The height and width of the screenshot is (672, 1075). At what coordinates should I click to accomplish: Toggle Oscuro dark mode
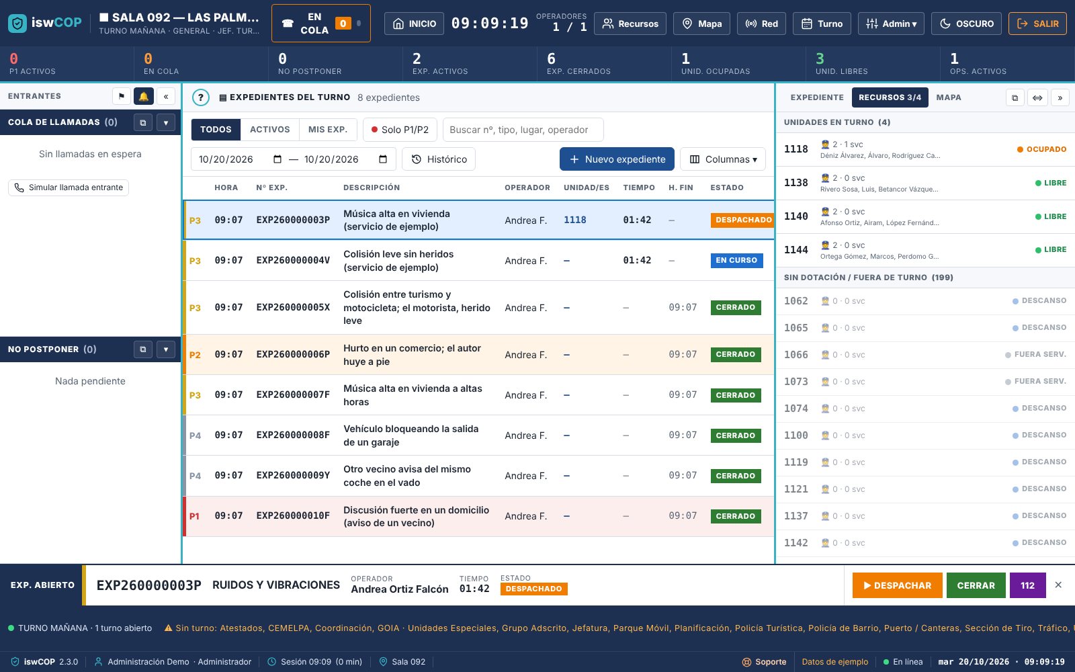pos(966,24)
